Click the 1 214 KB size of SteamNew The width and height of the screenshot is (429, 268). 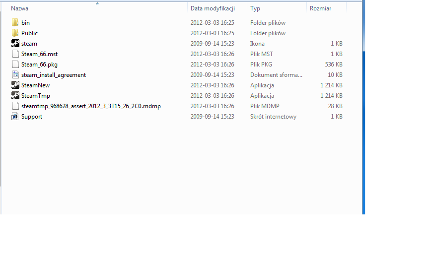pyautogui.click(x=331, y=85)
